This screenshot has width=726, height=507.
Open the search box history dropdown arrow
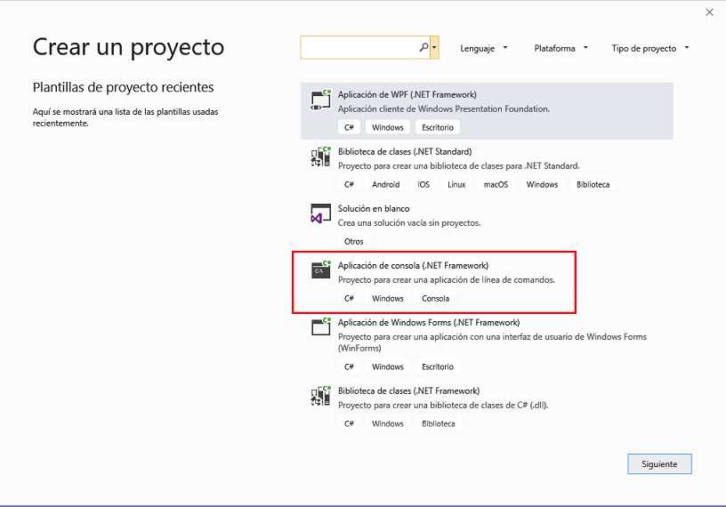point(434,48)
